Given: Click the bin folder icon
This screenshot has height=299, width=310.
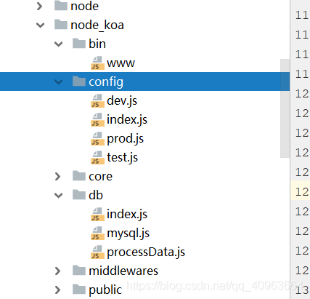Looking at the screenshot, I should pos(79,44).
